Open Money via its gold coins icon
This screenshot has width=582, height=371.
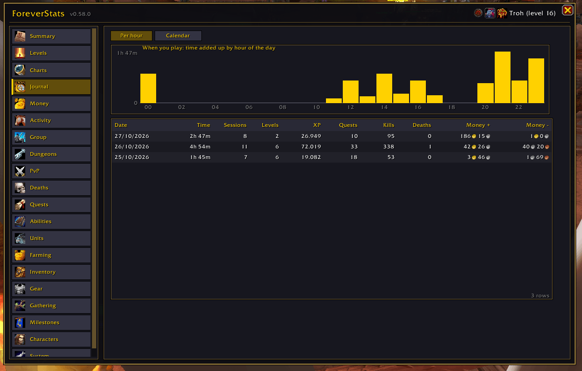click(20, 104)
